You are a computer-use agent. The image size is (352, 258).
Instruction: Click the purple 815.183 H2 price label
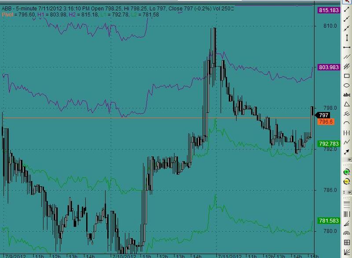(329, 10)
